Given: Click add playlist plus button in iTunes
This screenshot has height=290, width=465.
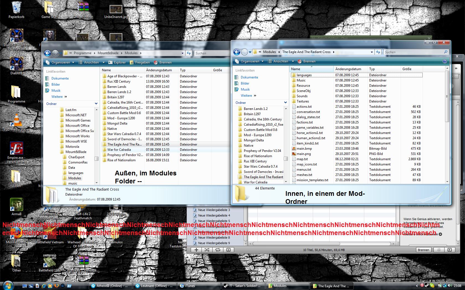Looking at the screenshot, I should coord(196,250).
